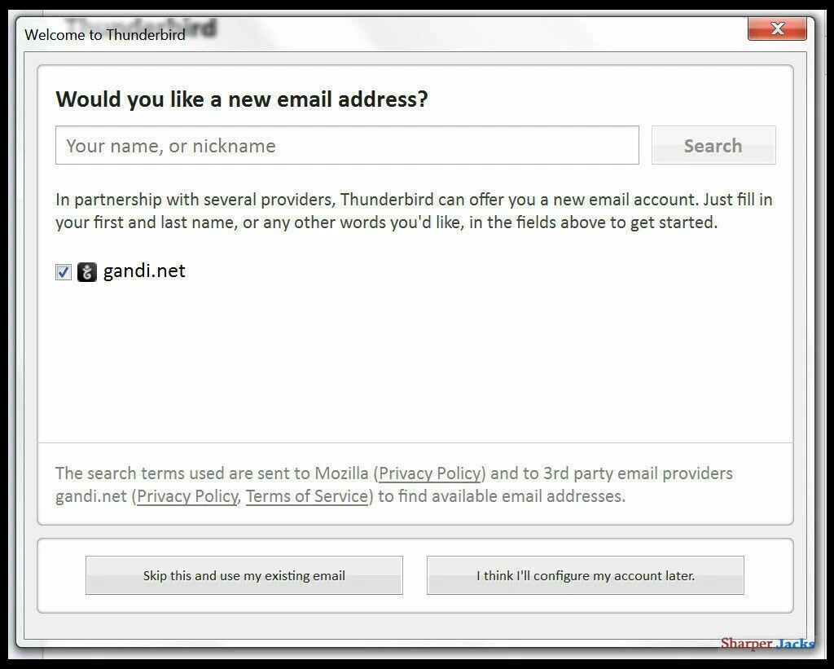
Task: Click the Sharper Jacks watermark logo
Action: pos(767,644)
